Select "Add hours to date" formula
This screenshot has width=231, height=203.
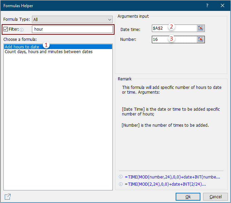[x=22, y=47]
